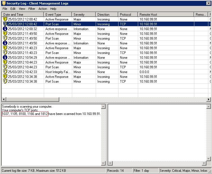Viewport: 212px width, 174px height.
Task: Click Information severity in 12:00:32 row
Action: 81,29
